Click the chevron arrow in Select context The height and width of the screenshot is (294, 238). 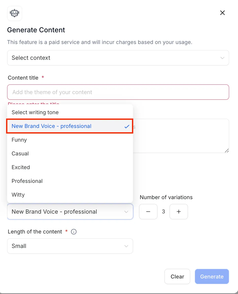pos(222,58)
